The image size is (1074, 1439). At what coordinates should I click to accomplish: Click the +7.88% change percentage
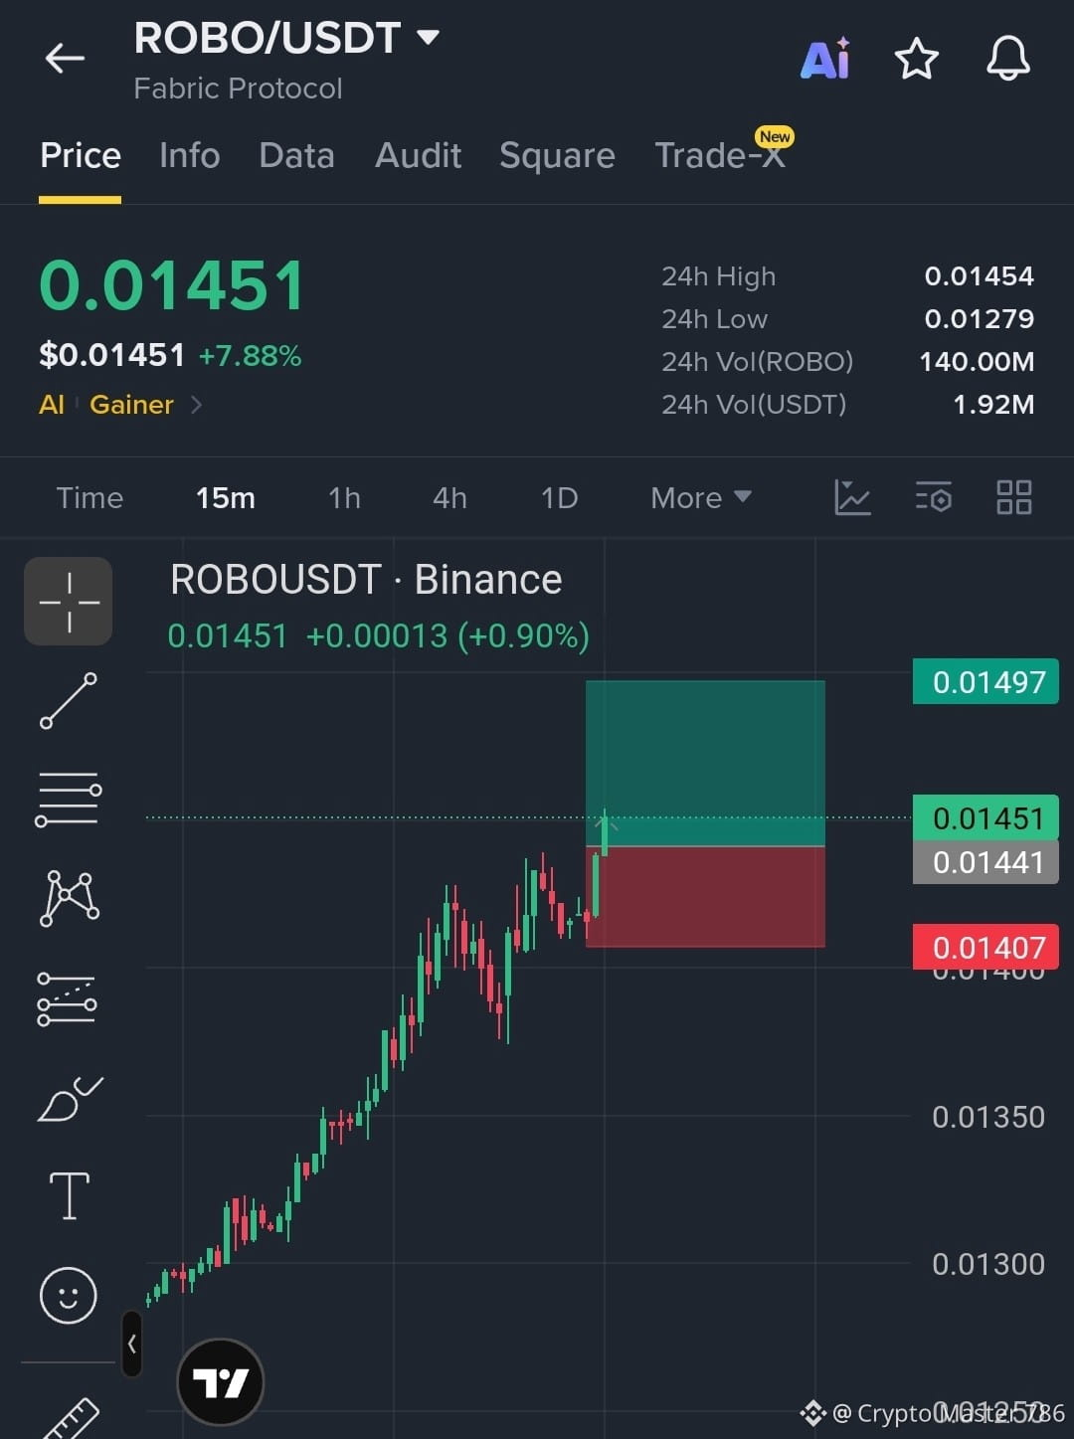(250, 356)
